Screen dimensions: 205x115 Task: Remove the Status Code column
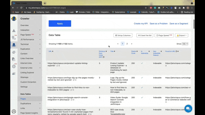tap(137, 51)
